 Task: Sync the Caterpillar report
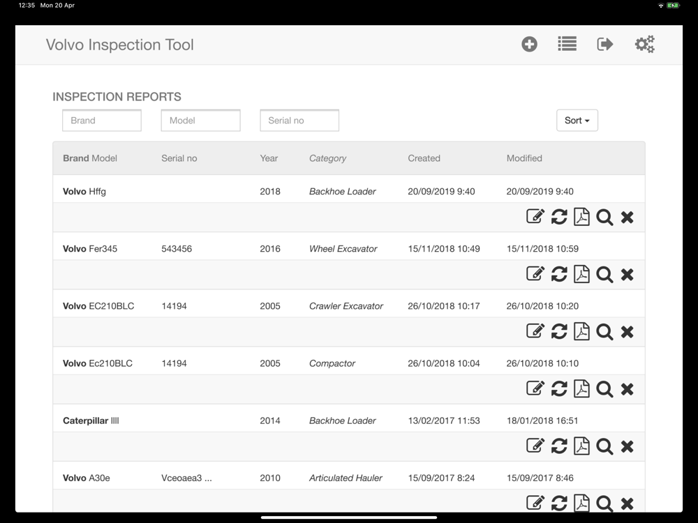click(x=559, y=446)
